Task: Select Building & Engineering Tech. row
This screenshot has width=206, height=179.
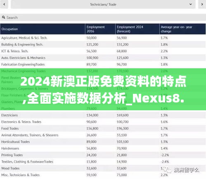Action: (103, 44)
